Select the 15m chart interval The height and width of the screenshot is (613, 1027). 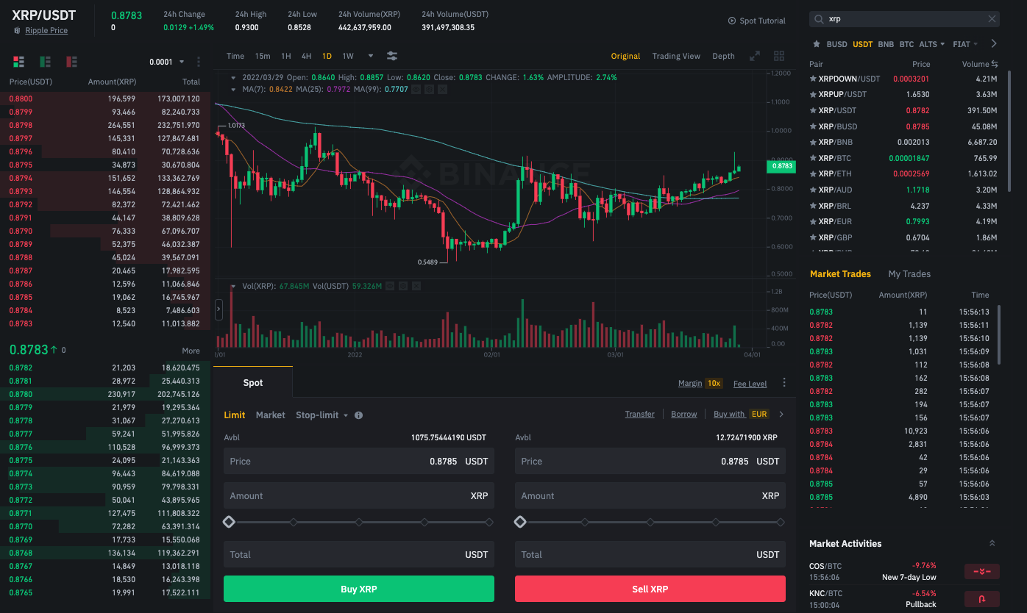click(x=263, y=56)
